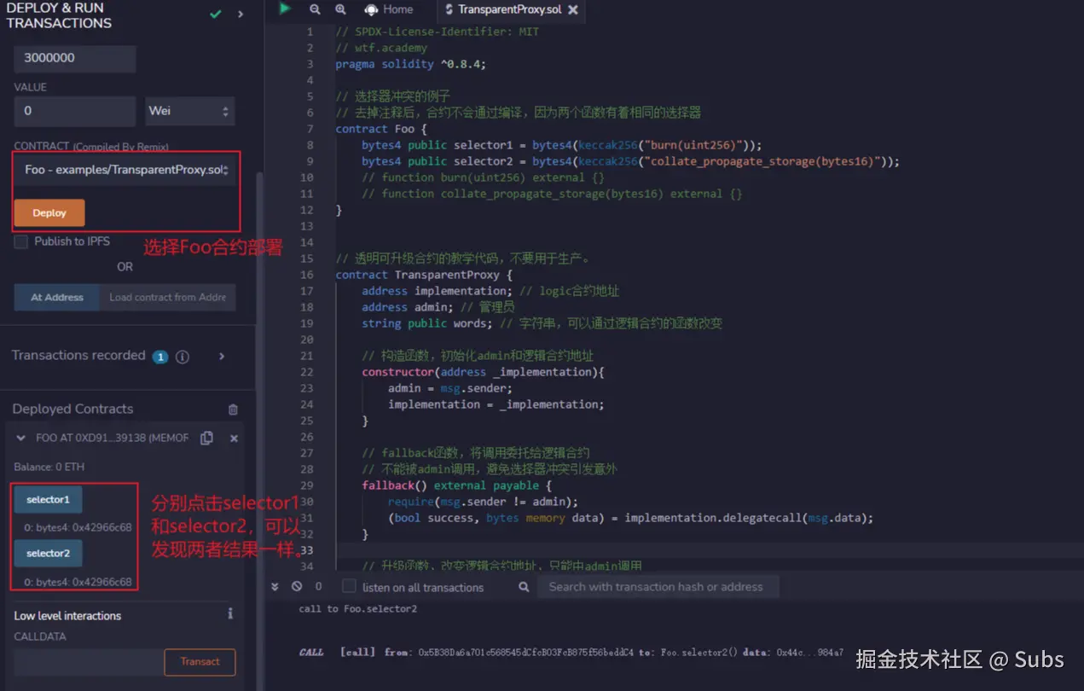
Task: Click the 'require(msg.sender != admin);' line
Action: tap(483, 502)
